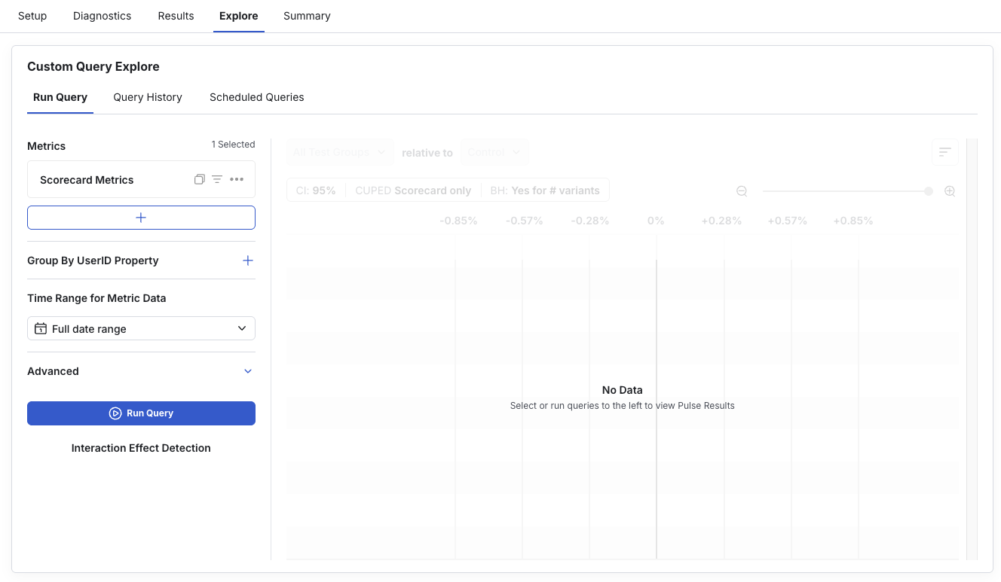Open the filter icon on Scorecard Metrics

[217, 179]
